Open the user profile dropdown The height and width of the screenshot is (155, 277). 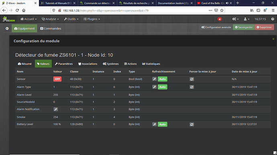(246, 19)
